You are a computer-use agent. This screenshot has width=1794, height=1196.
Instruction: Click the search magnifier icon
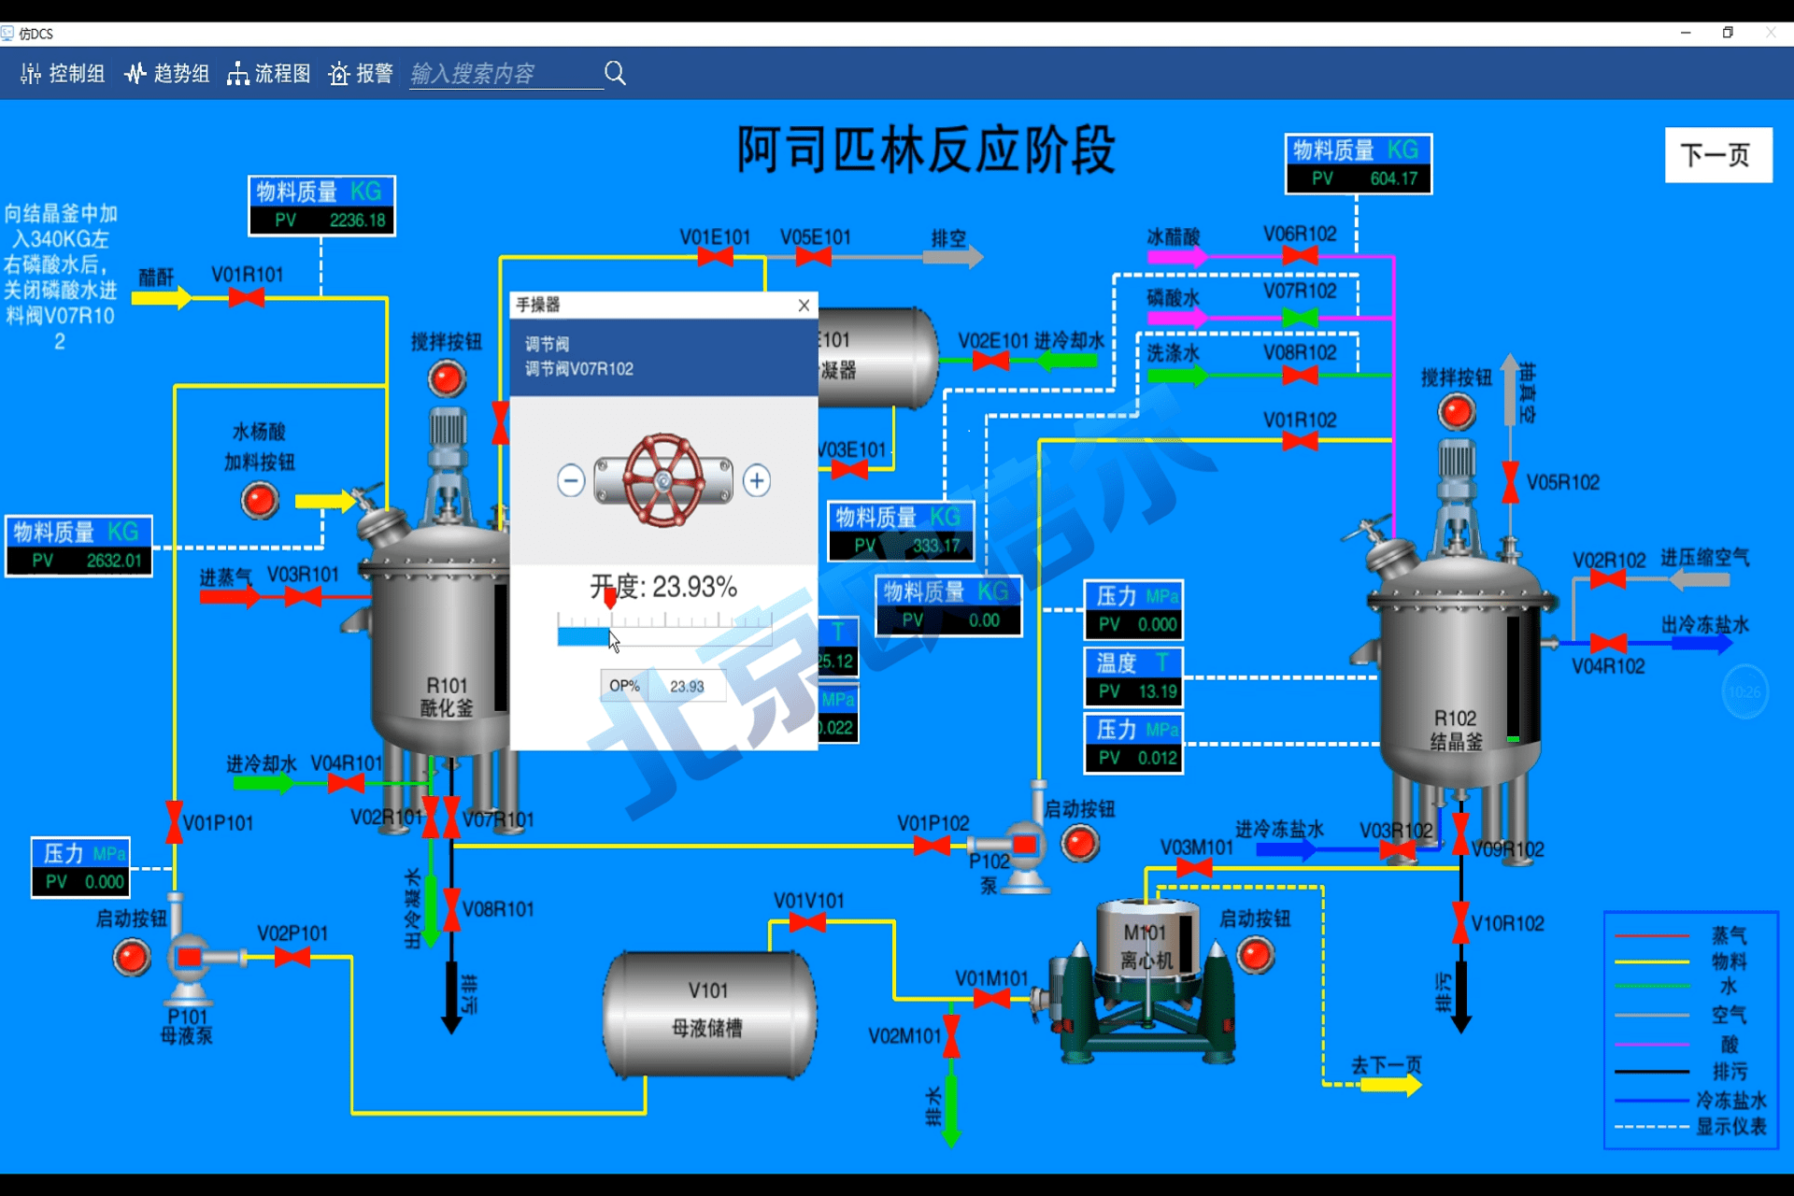[615, 73]
